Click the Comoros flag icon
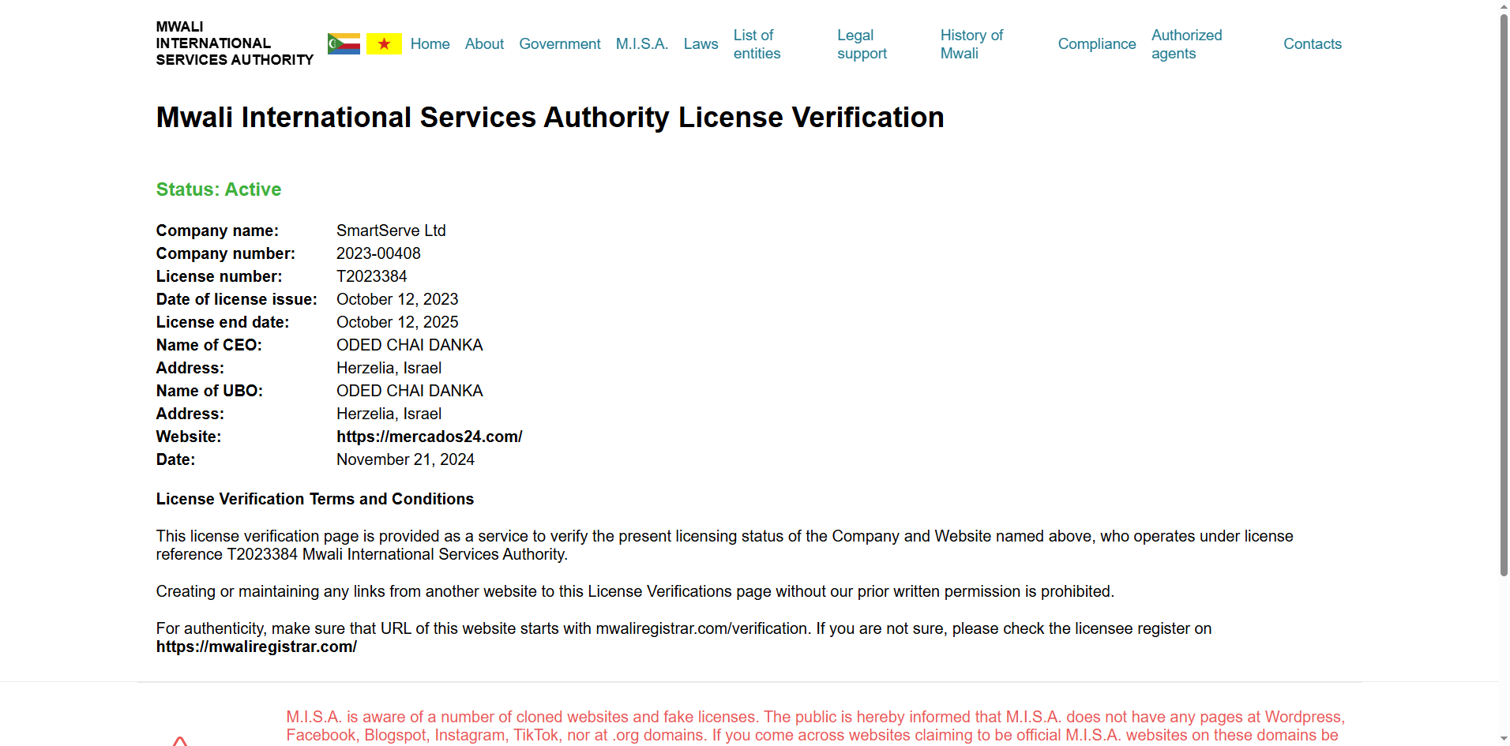Image resolution: width=1510 pixels, height=746 pixels. pyautogui.click(x=344, y=44)
